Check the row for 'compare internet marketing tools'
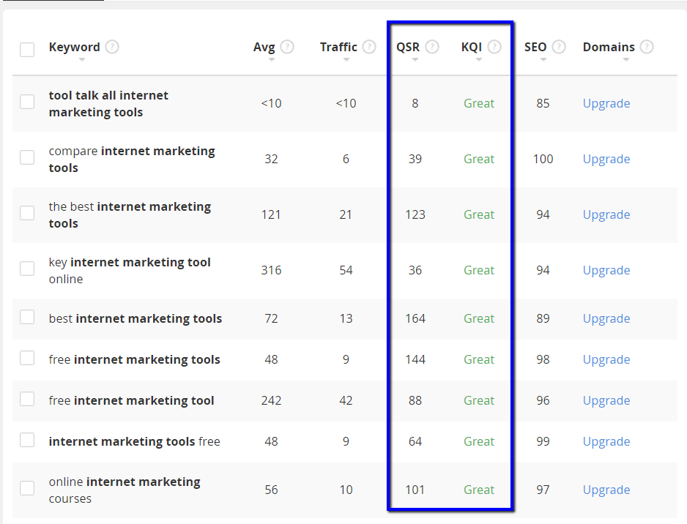Screen dimensions: 687x524 pyautogui.click(x=27, y=157)
